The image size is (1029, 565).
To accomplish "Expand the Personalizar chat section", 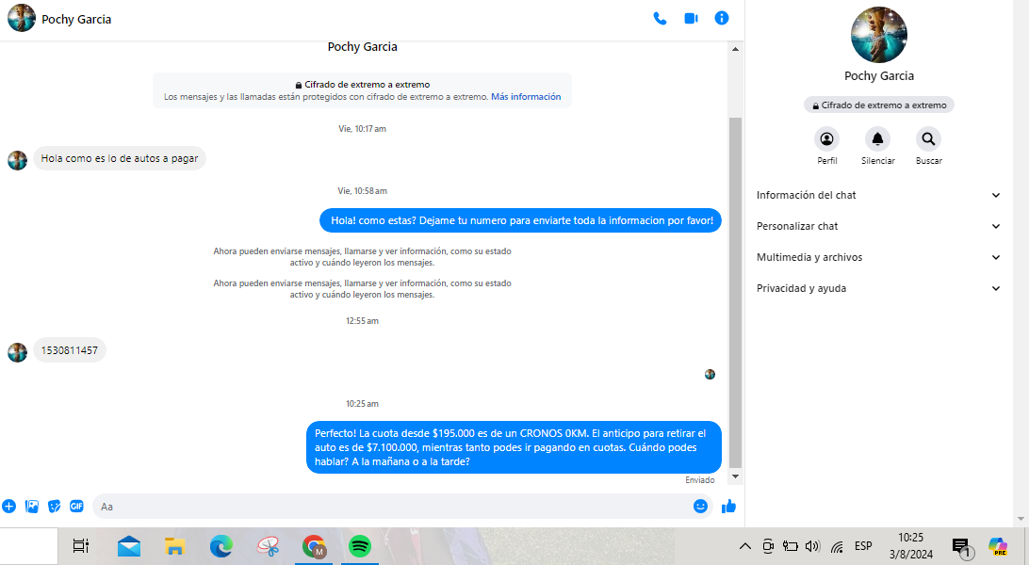I will (878, 226).
